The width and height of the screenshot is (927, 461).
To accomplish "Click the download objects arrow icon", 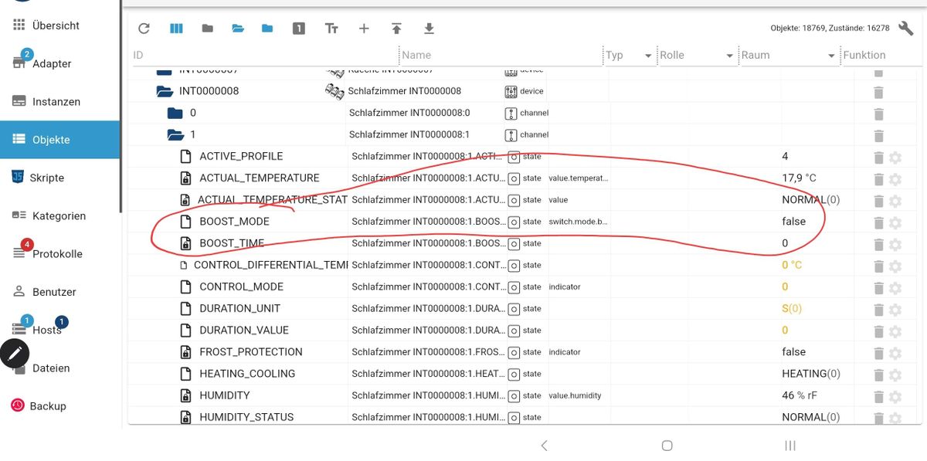I will click(x=430, y=29).
